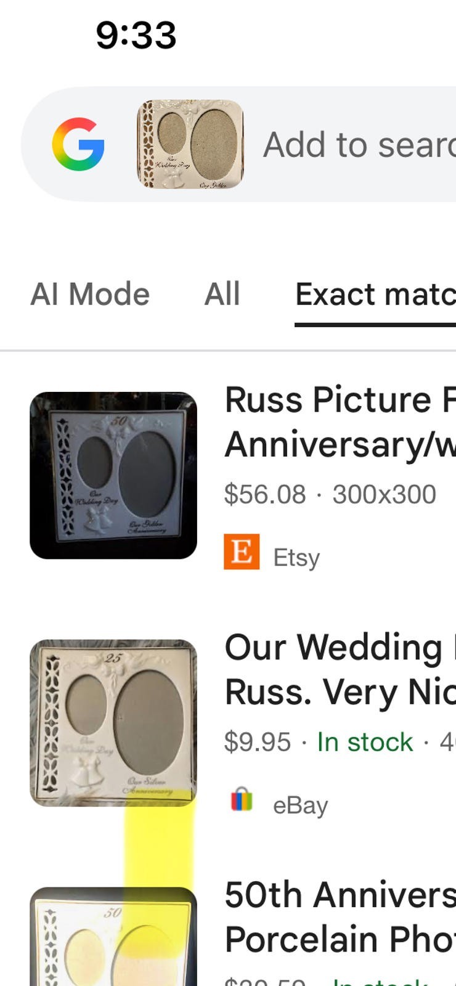
Task: Tap the $56.08 price text
Action: point(265,494)
